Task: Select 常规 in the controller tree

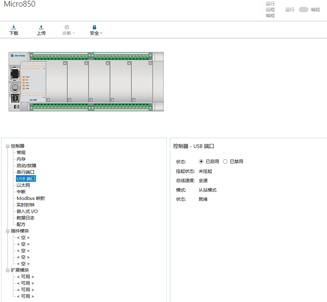Action: pyautogui.click(x=21, y=152)
